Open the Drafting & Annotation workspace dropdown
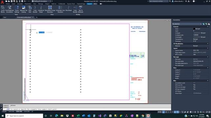This screenshot has height=118, width=211. tap(41, 1)
